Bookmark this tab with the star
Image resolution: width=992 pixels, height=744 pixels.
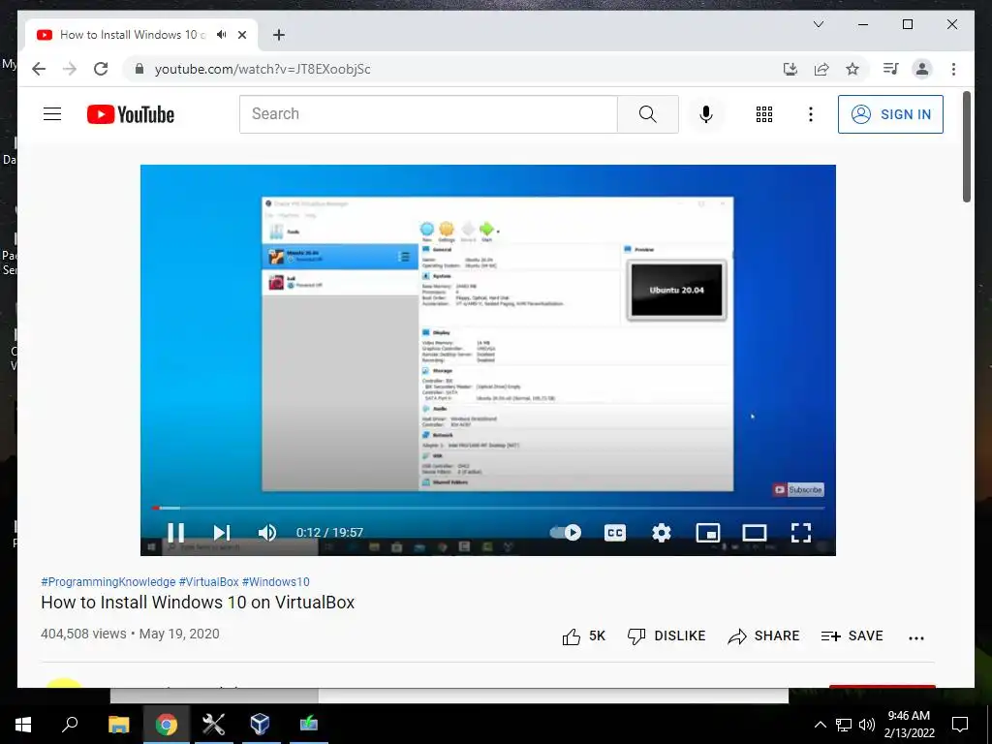click(852, 69)
